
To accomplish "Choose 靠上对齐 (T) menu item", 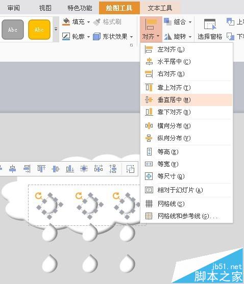I will pyautogui.click(x=186, y=88).
